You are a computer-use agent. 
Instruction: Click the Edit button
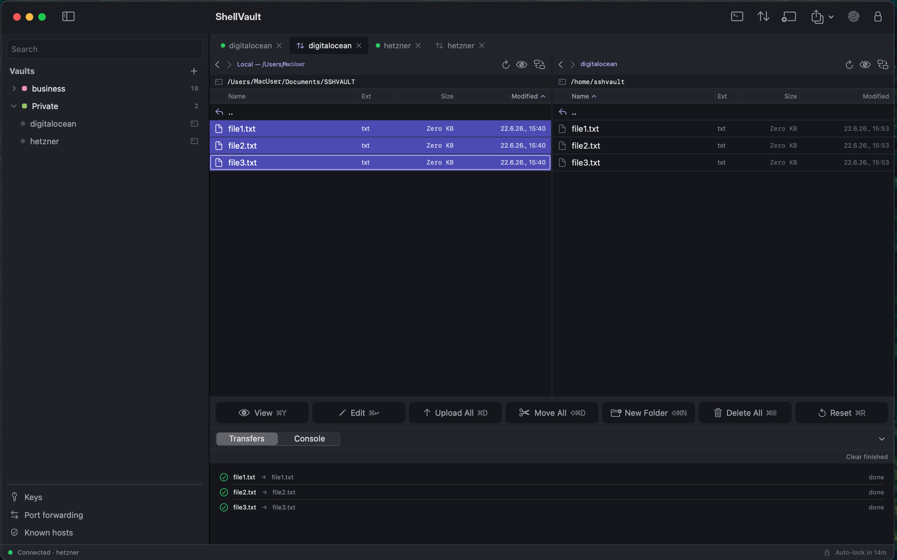(358, 413)
